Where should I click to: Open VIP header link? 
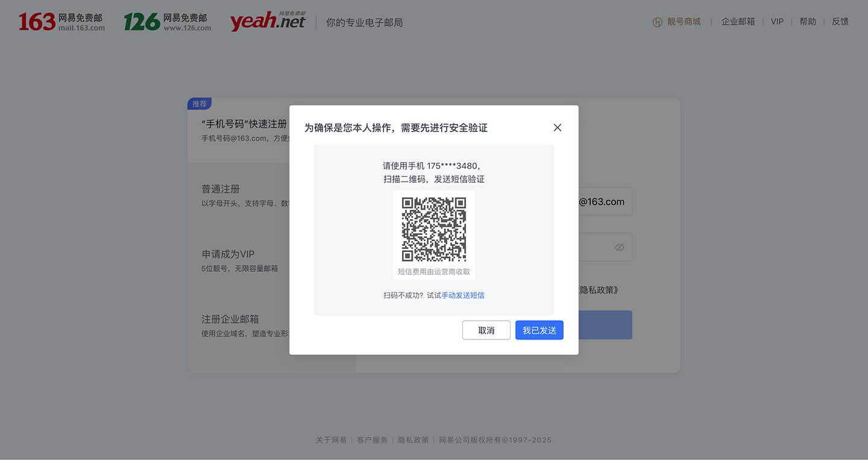[x=777, y=22]
